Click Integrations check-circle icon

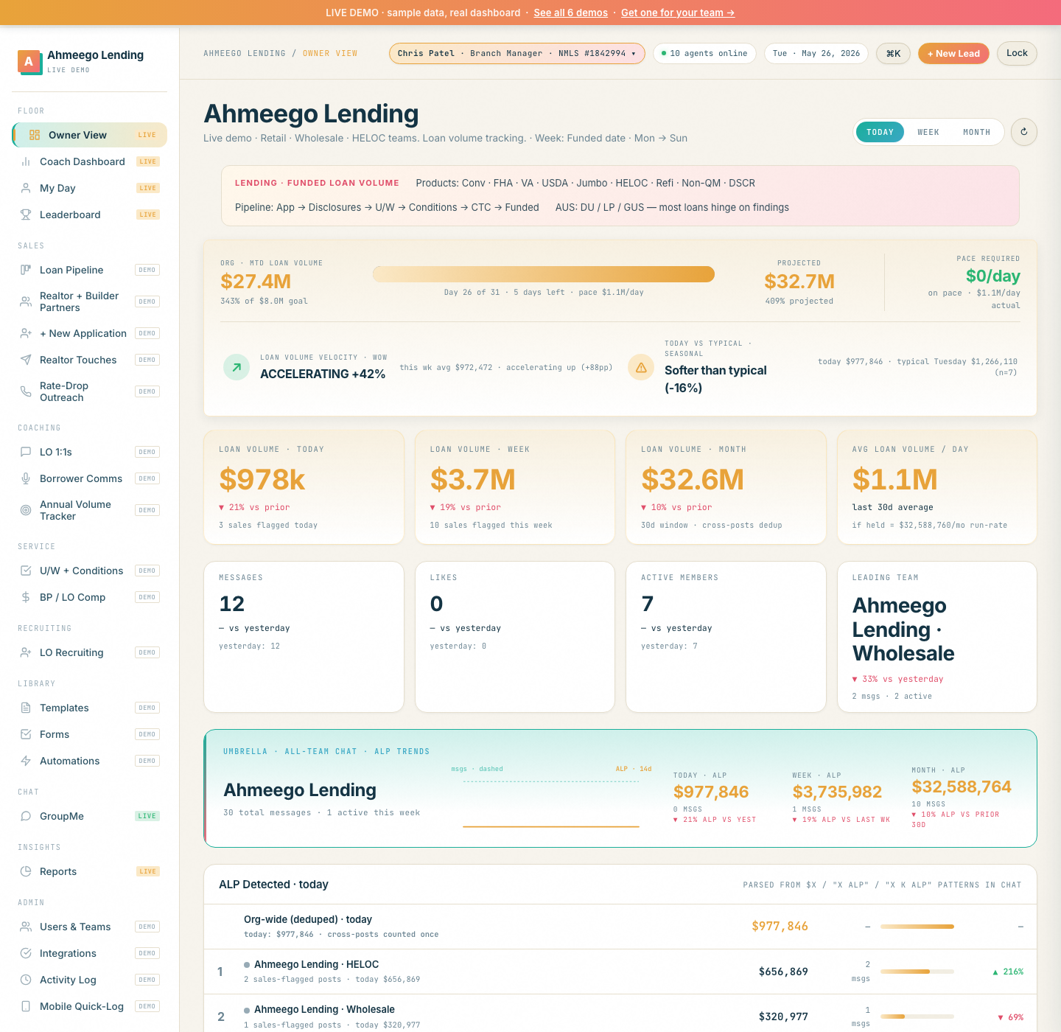26,953
